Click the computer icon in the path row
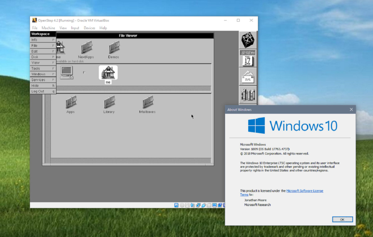 tap(67, 72)
